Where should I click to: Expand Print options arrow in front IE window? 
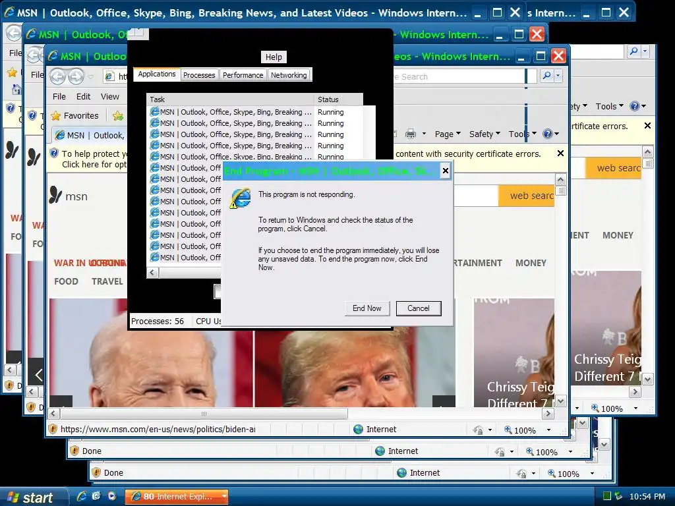tap(424, 134)
